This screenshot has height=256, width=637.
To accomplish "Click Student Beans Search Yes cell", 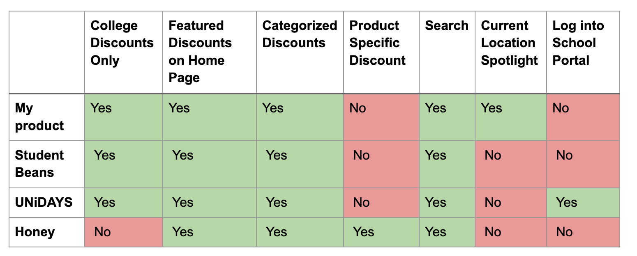I will [x=447, y=165].
